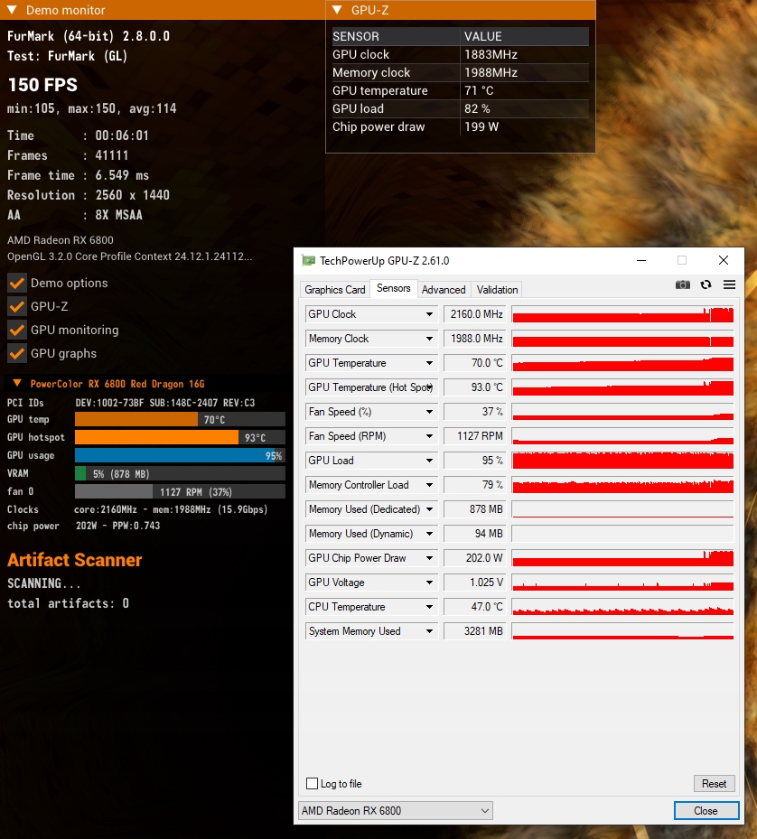Disable the GPU monitoring checkbox
Viewport: 757px width, 839px height.
click(x=17, y=331)
